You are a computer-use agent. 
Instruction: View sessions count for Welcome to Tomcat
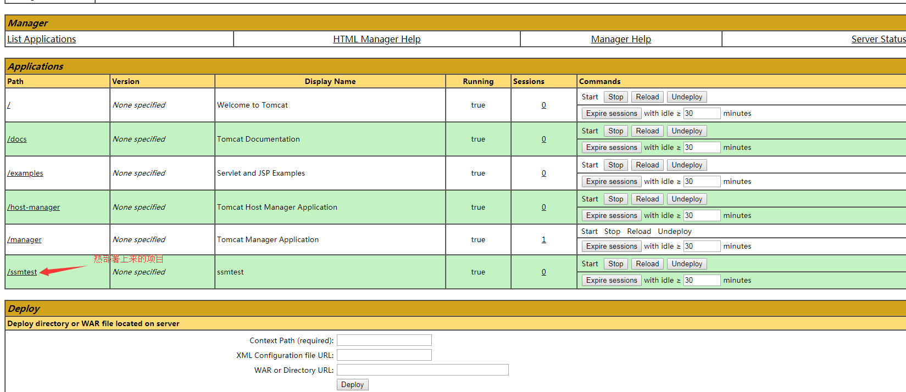point(544,105)
